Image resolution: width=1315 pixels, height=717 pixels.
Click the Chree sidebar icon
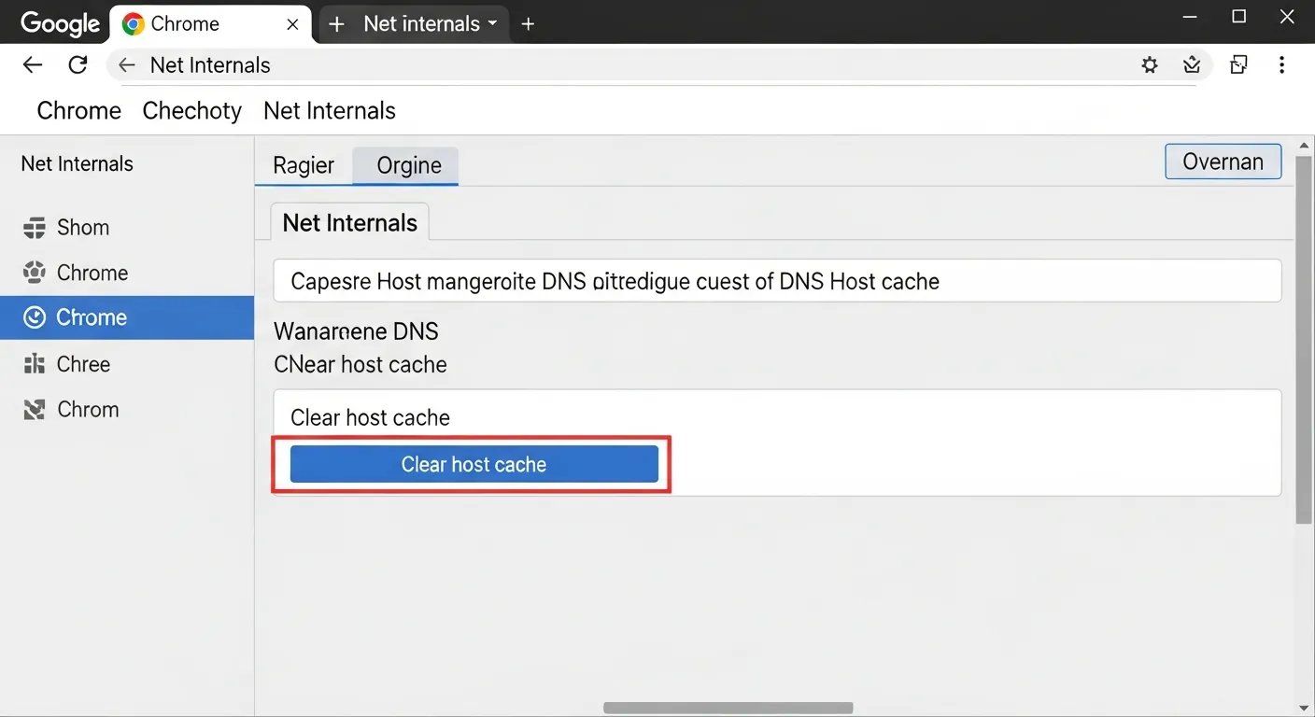pyautogui.click(x=35, y=364)
